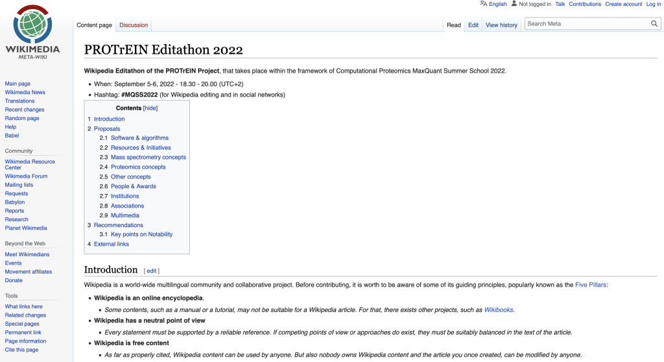
Task: Click the user icon next to Not logged in
Action: pyautogui.click(x=514, y=4)
